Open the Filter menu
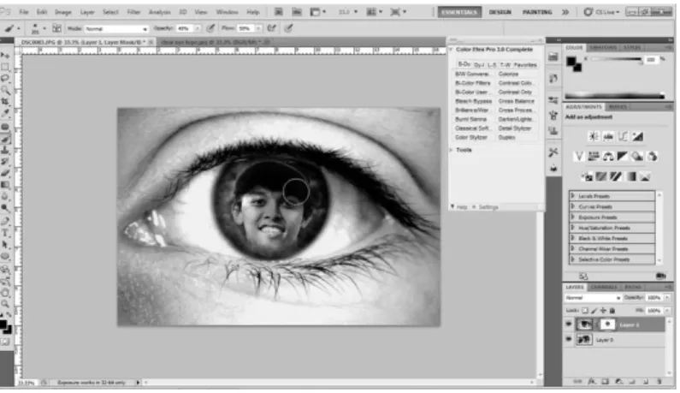This screenshot has width=680, height=393. click(x=133, y=12)
